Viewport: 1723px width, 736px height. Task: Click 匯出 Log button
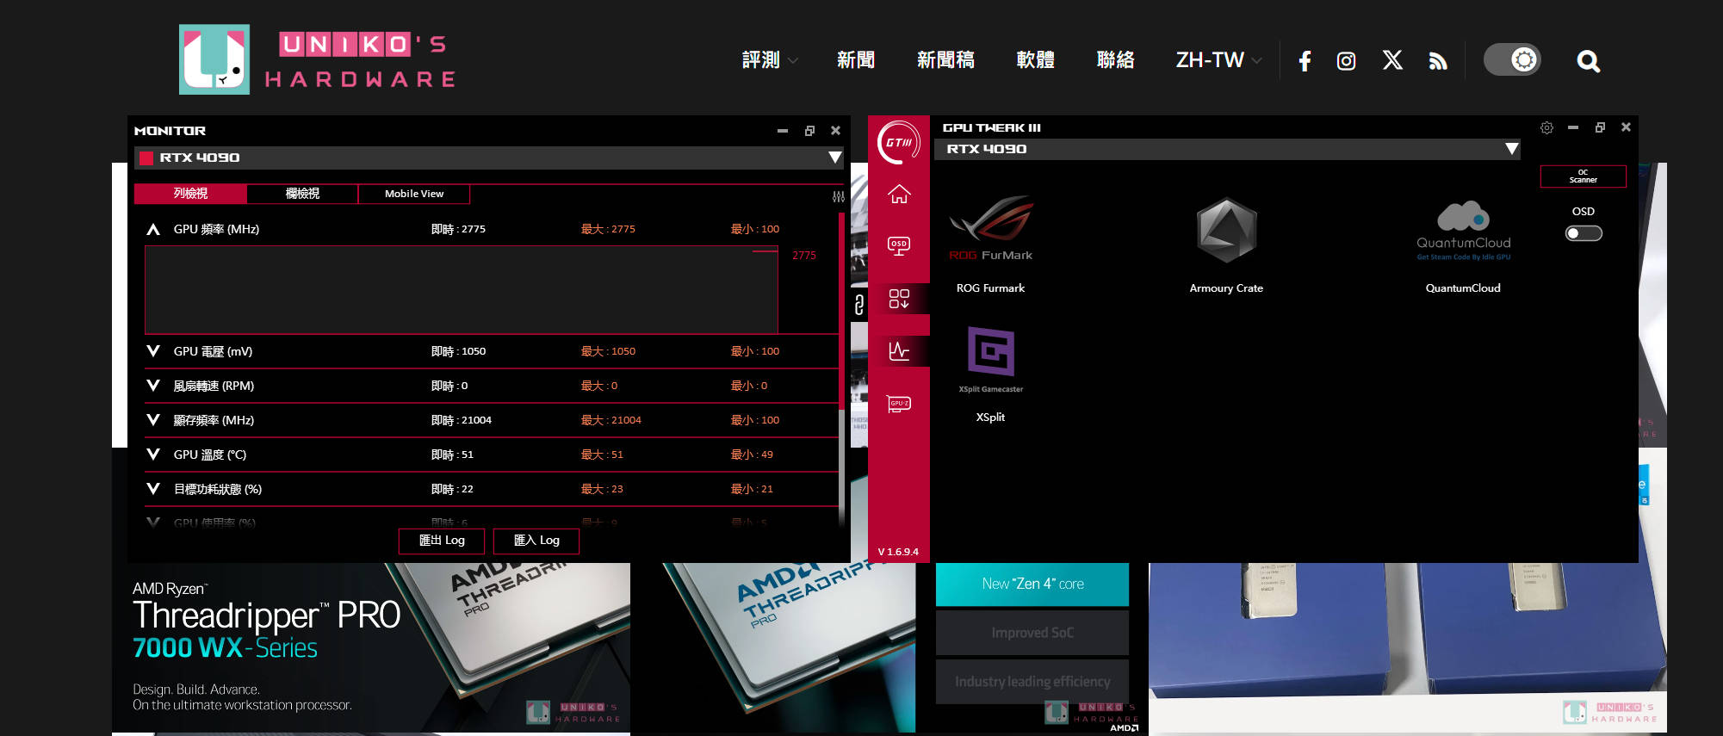tap(442, 541)
